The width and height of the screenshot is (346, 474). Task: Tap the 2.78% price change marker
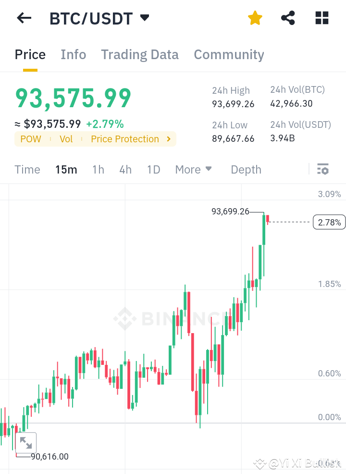point(329,222)
